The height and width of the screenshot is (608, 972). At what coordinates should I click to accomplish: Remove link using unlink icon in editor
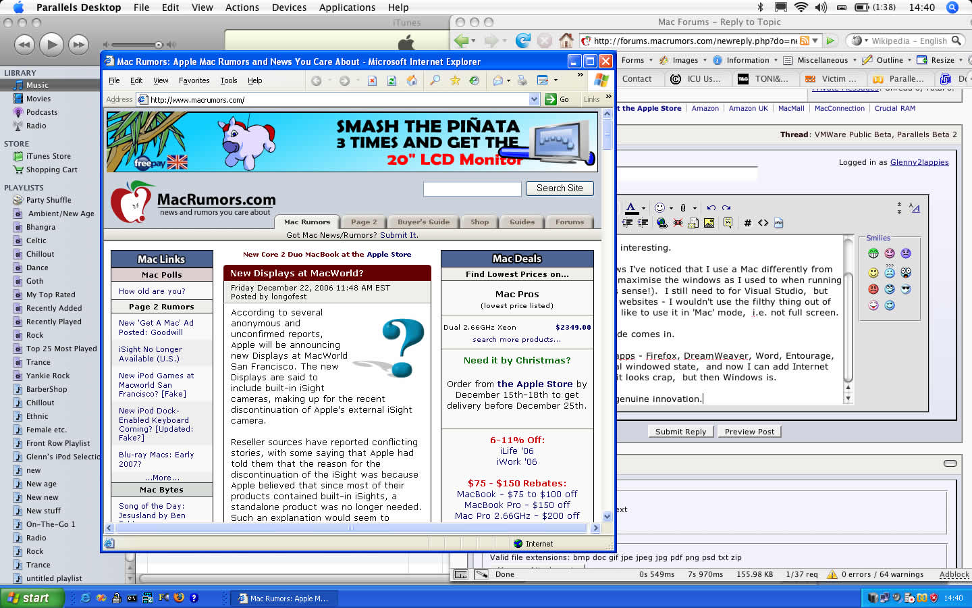pyautogui.click(x=677, y=222)
